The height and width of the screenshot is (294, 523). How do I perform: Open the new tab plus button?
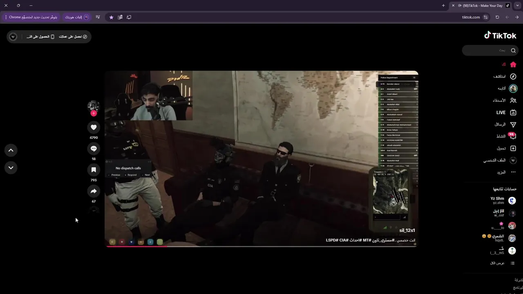443,5
